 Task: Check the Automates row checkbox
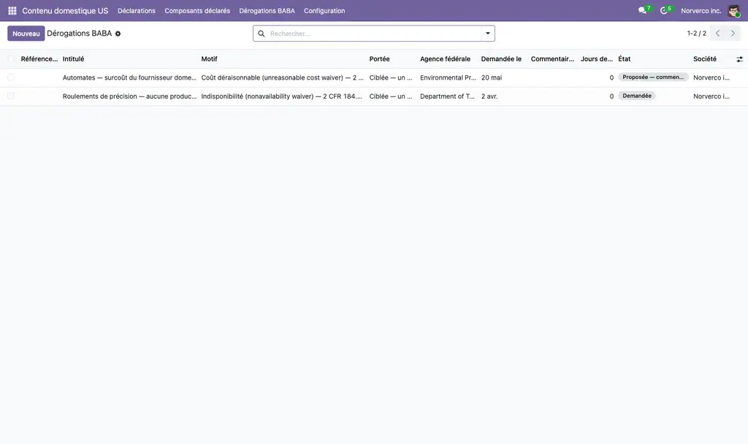(x=10, y=77)
